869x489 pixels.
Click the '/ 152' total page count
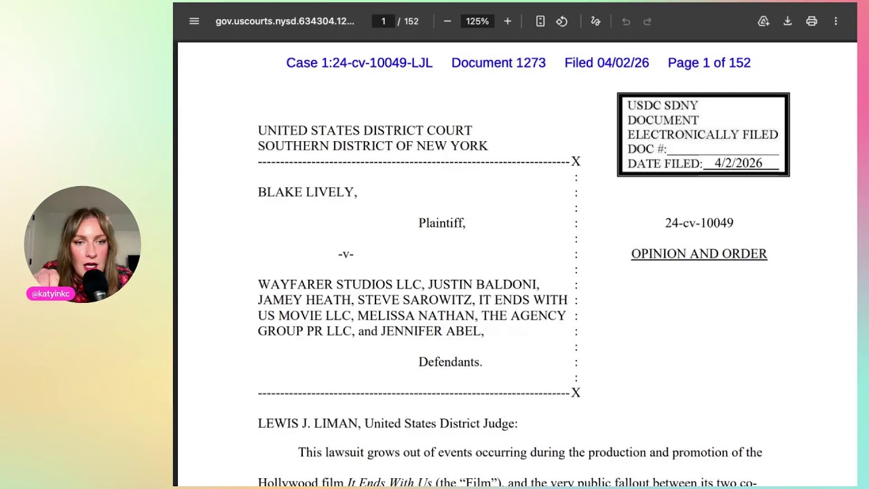pos(408,21)
